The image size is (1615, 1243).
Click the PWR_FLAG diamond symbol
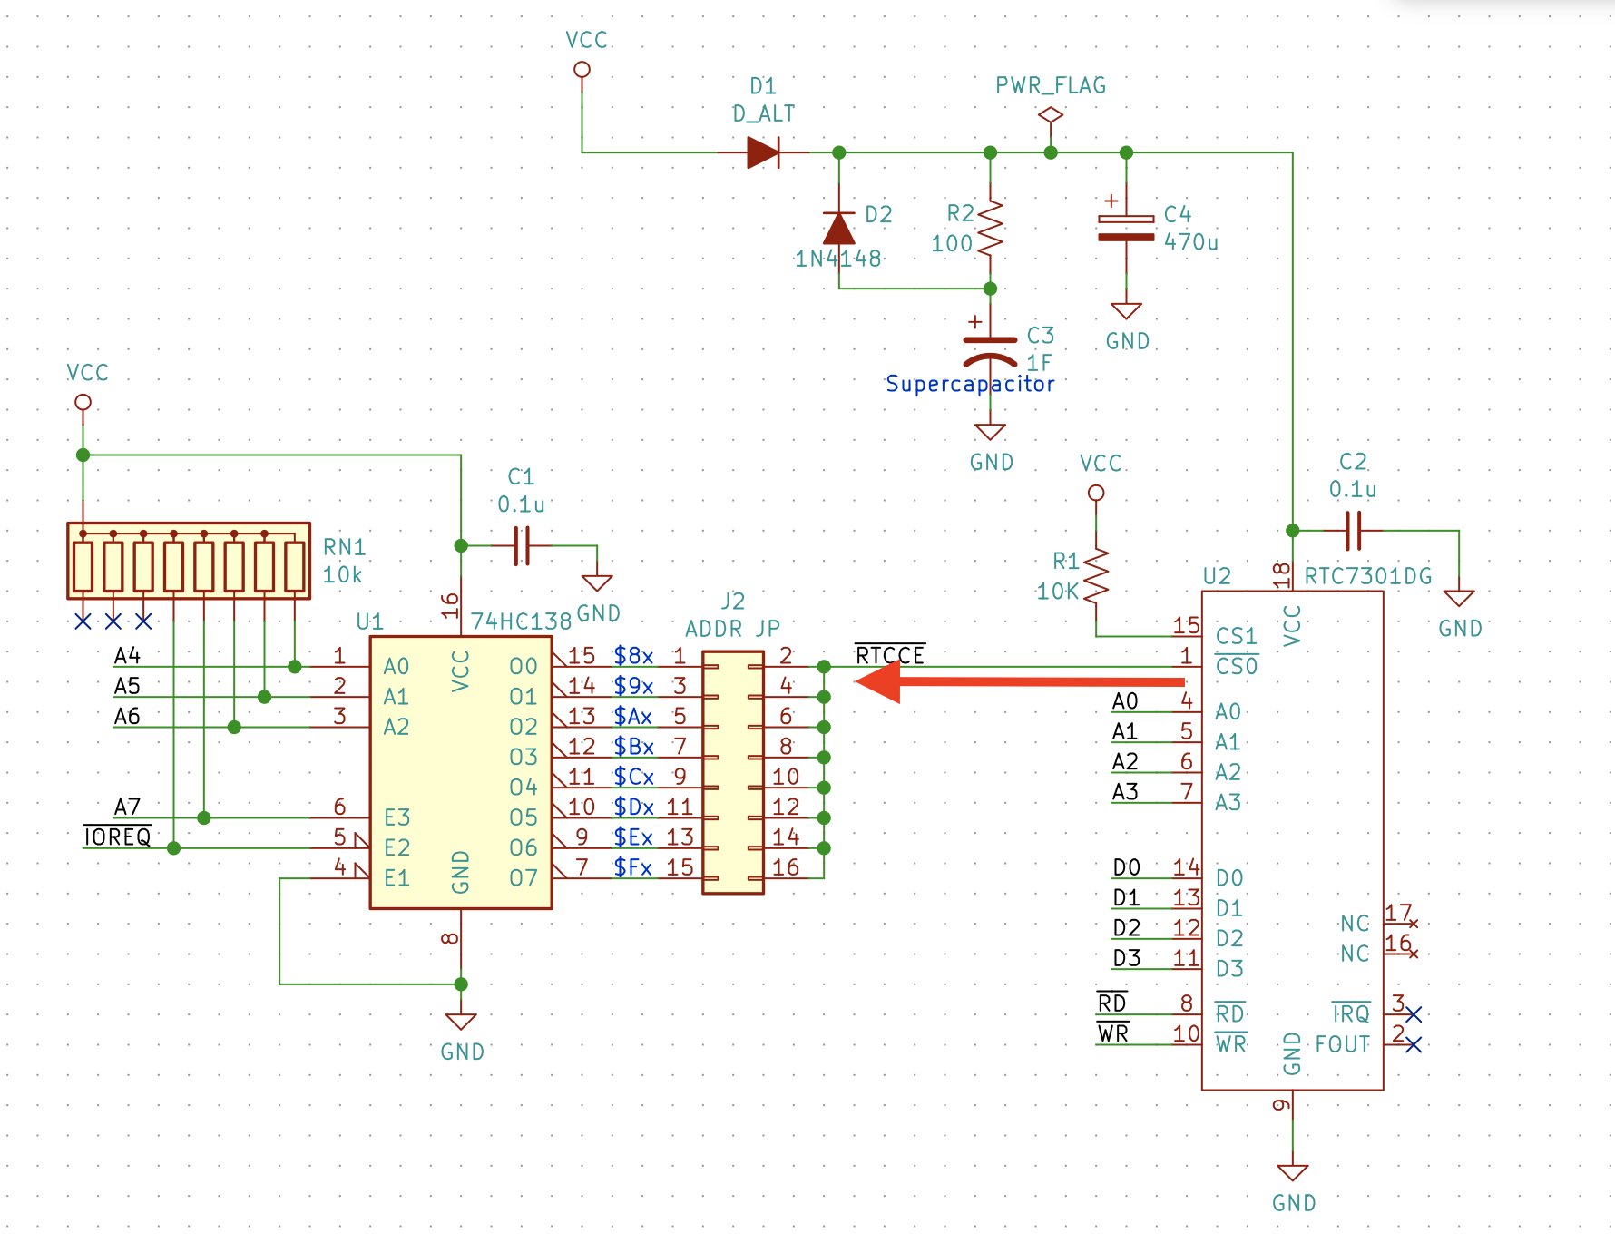tap(1051, 115)
